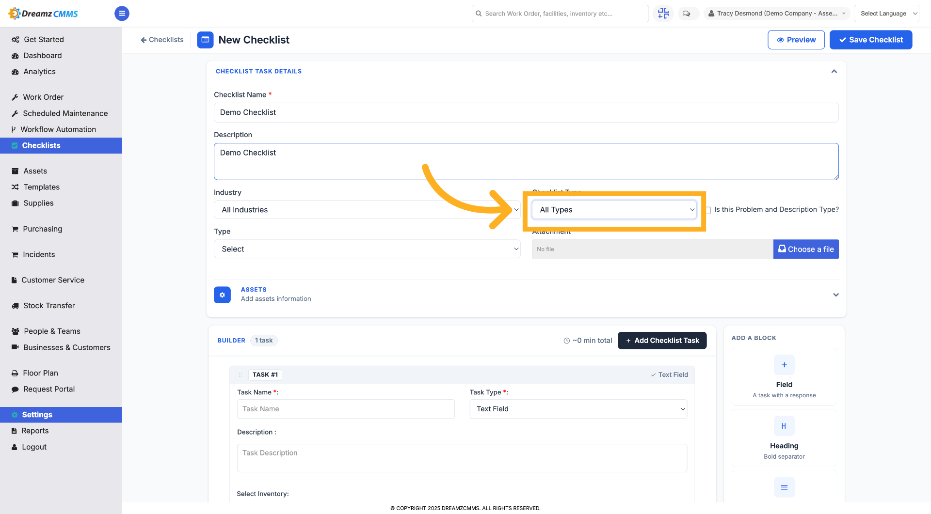Go back via Checklists link
The width and height of the screenshot is (931, 514).
click(162, 40)
